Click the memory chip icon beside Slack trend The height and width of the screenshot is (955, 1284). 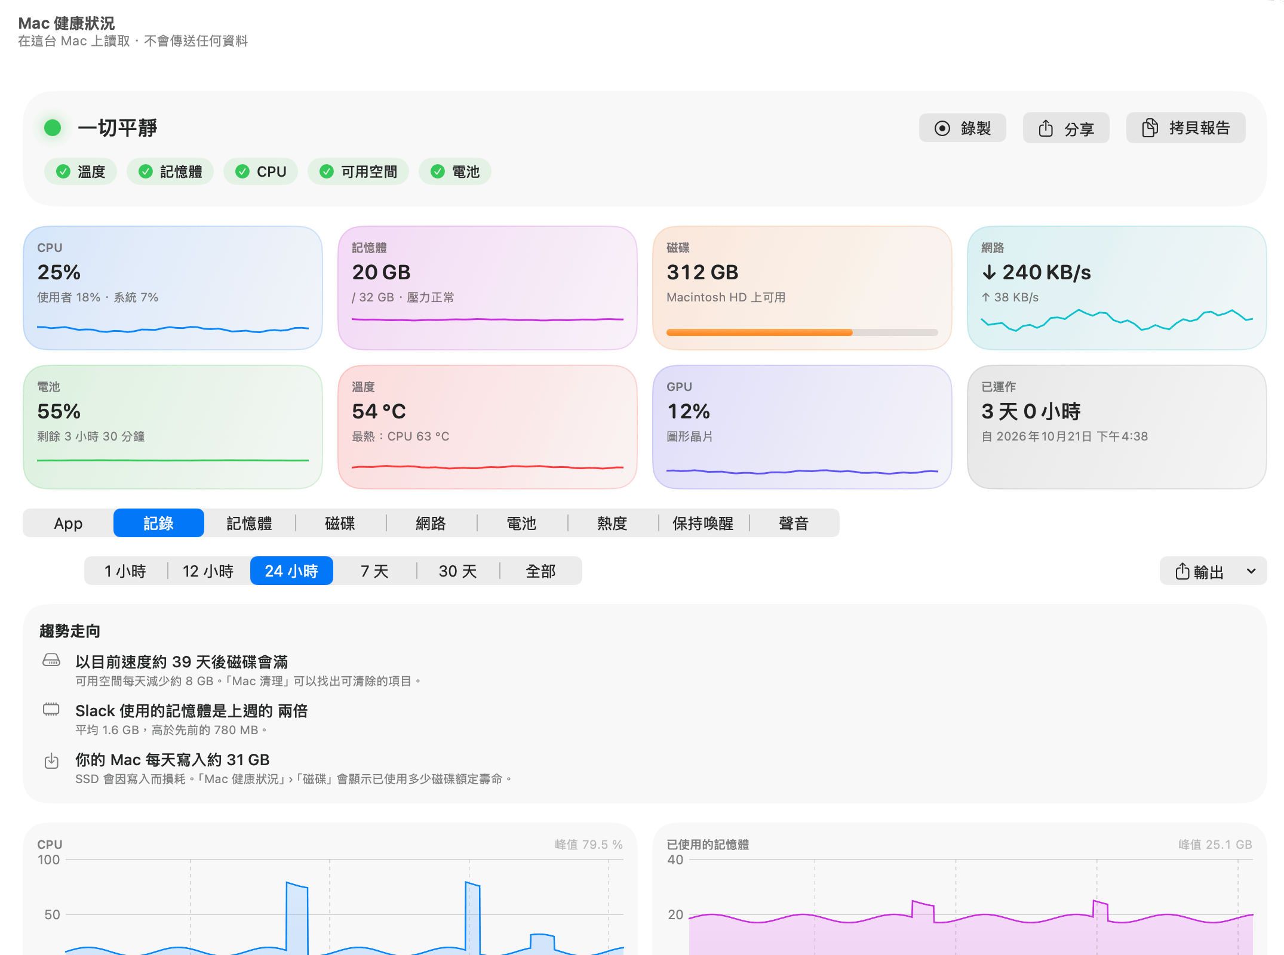pyautogui.click(x=51, y=709)
